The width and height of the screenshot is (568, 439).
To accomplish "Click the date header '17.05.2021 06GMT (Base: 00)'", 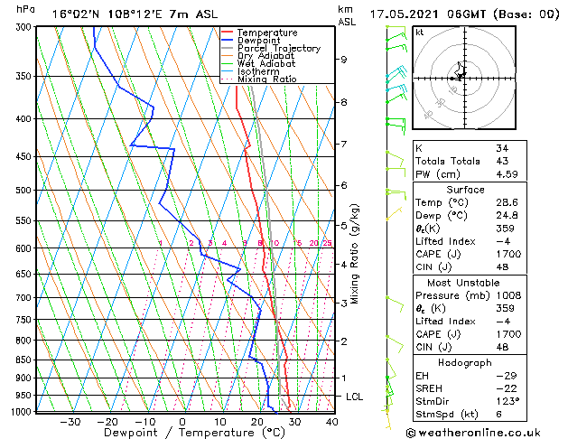I will (464, 14).
